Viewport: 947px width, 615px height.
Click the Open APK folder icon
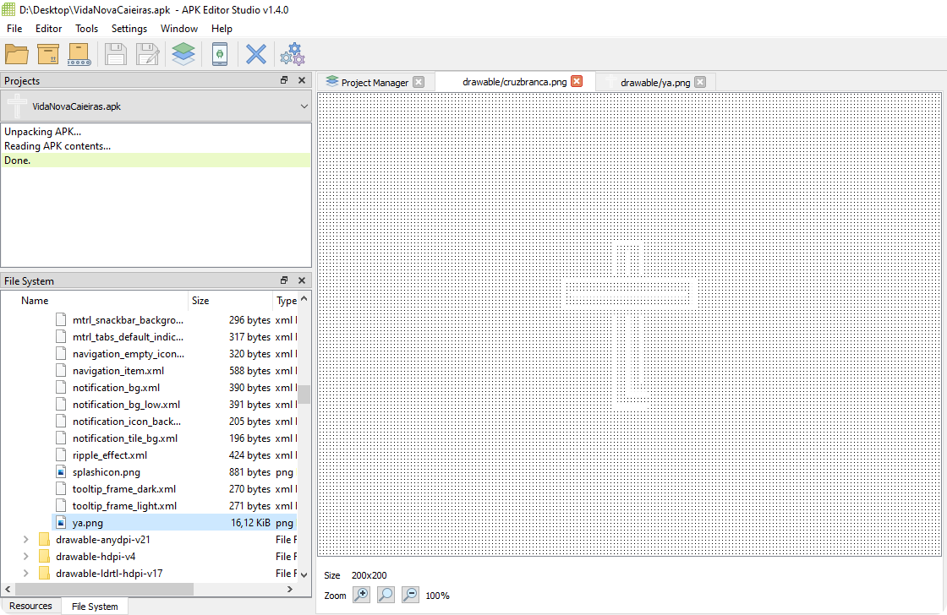[17, 54]
